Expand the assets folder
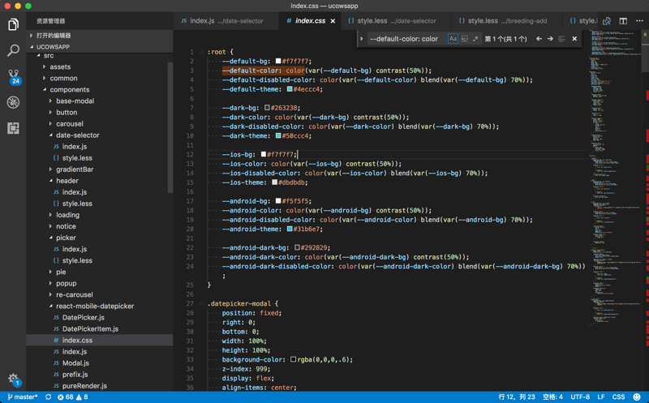The width and height of the screenshot is (649, 403). pyautogui.click(x=59, y=67)
